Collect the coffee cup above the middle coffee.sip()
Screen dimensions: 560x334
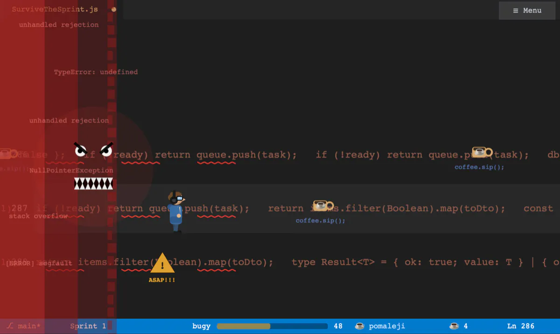(x=323, y=206)
